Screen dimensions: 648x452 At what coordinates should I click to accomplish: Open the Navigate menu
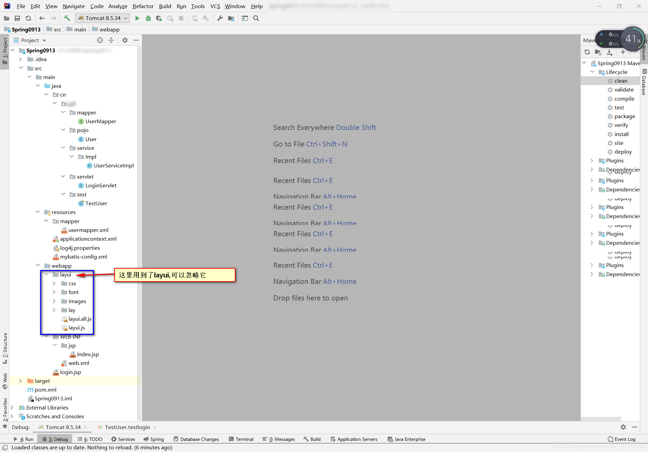(74, 6)
